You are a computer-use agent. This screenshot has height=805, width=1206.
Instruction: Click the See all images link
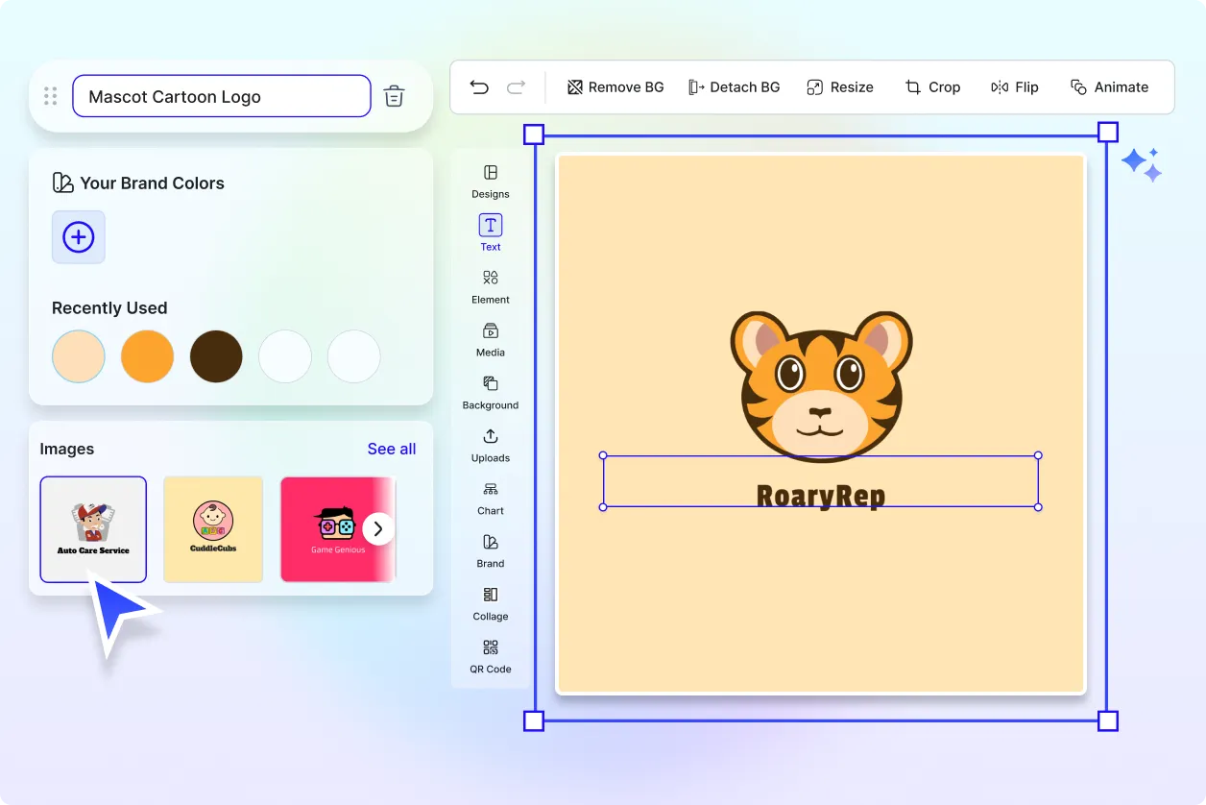[x=392, y=449]
